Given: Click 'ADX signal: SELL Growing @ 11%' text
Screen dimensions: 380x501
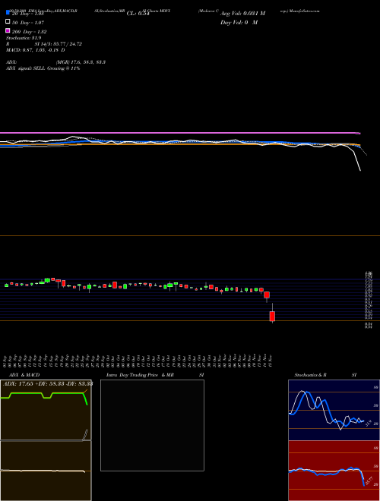Looking at the screenshot, I should [43, 68].
